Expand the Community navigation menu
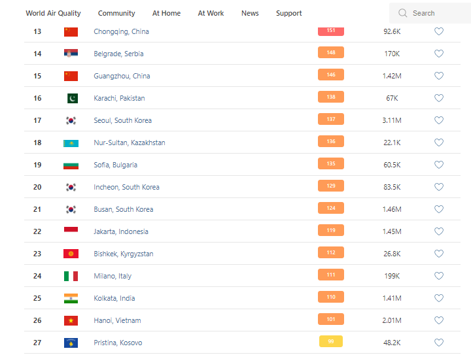The image size is (471, 355). pyautogui.click(x=116, y=13)
